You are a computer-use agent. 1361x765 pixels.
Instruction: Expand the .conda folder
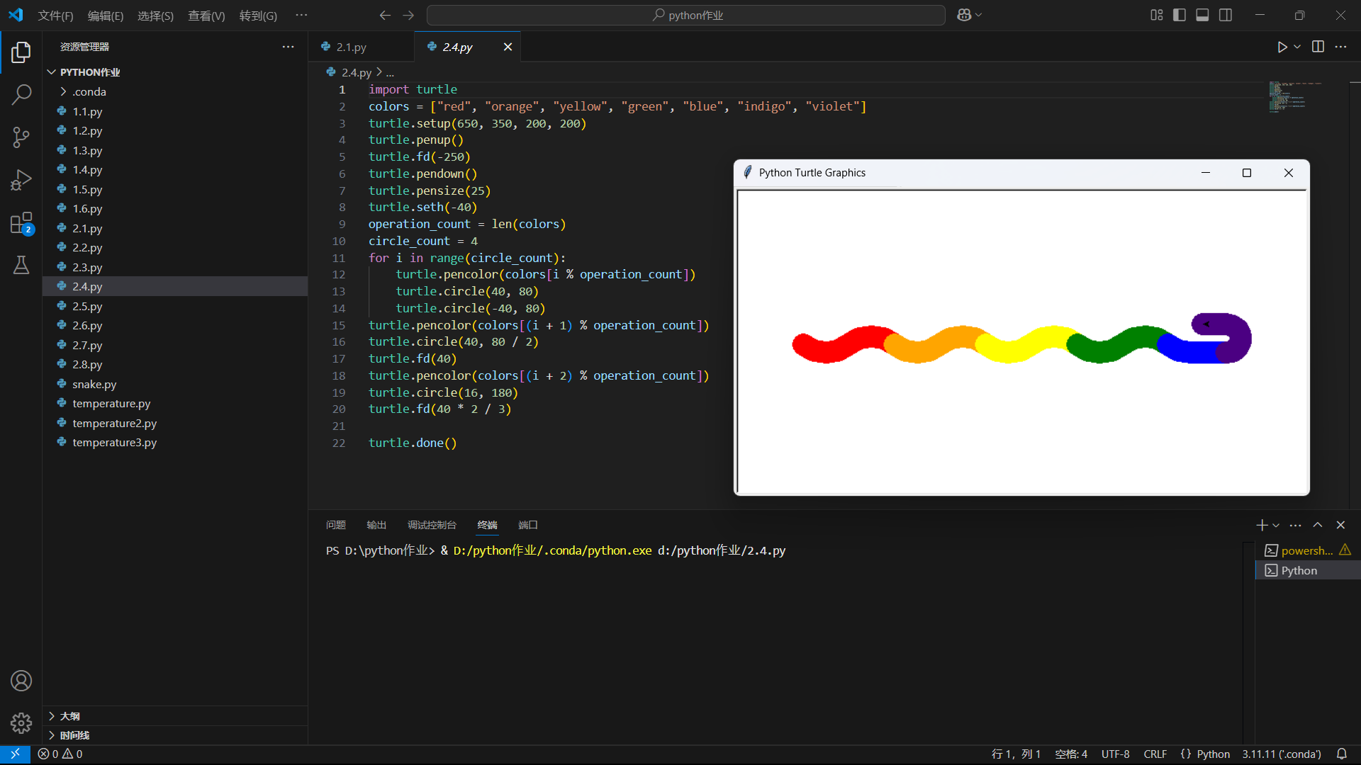[x=89, y=91]
